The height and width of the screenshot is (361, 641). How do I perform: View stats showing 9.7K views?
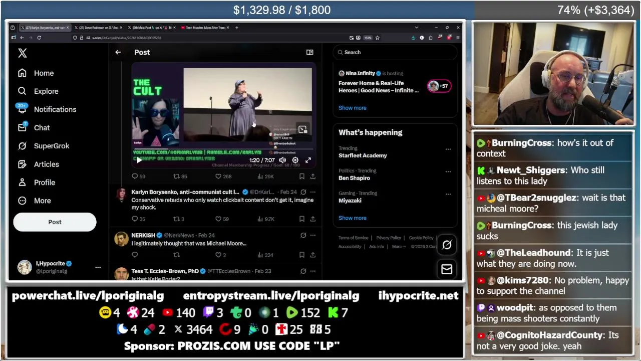click(266, 219)
